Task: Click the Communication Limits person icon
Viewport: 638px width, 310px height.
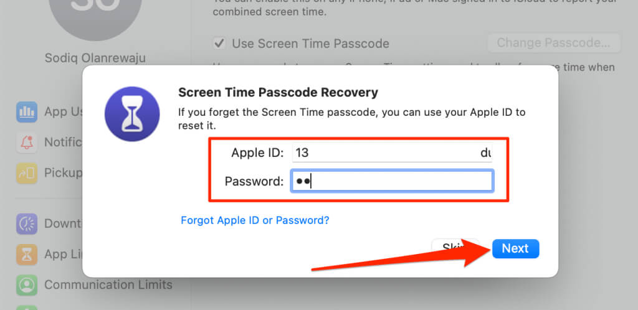Action: (x=27, y=284)
